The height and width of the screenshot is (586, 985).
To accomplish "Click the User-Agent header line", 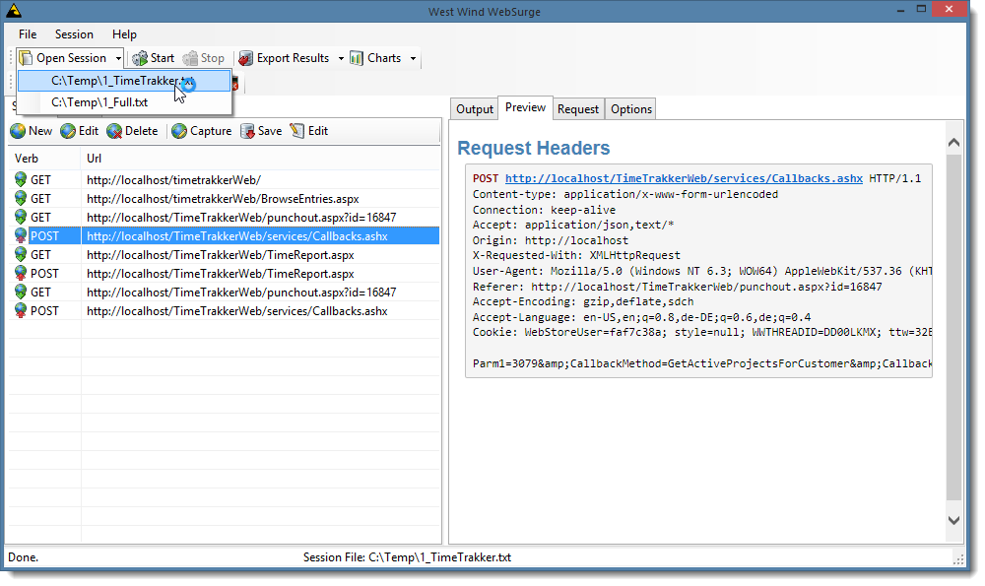I will (701, 271).
